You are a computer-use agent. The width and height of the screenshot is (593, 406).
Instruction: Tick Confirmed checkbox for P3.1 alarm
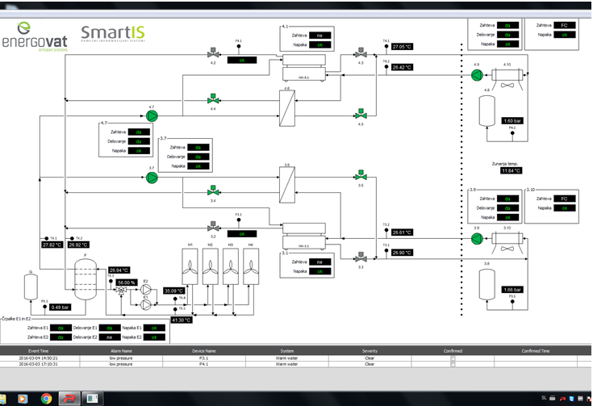(x=453, y=358)
